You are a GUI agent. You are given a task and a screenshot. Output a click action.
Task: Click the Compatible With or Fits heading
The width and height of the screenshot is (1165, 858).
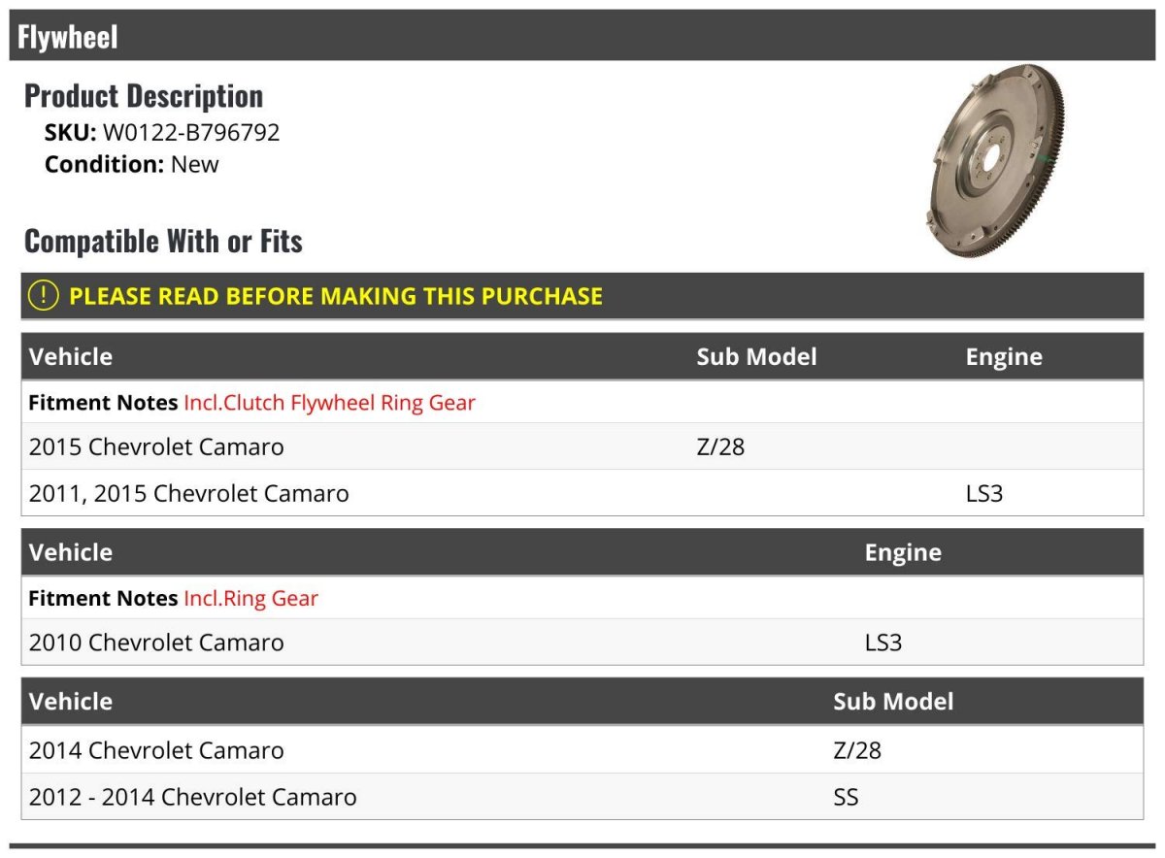click(163, 241)
